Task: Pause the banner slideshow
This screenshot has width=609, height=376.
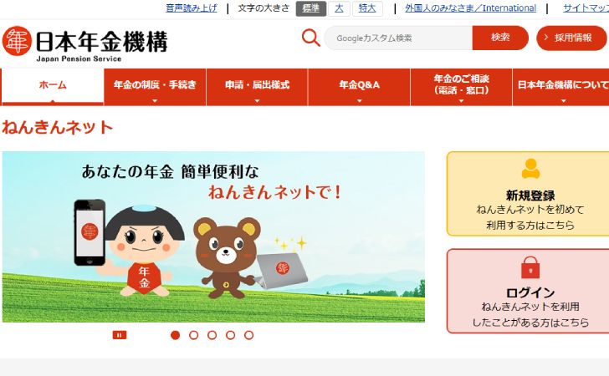Action: pyautogui.click(x=120, y=335)
